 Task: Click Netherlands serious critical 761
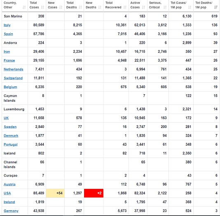tap(164, 69)
